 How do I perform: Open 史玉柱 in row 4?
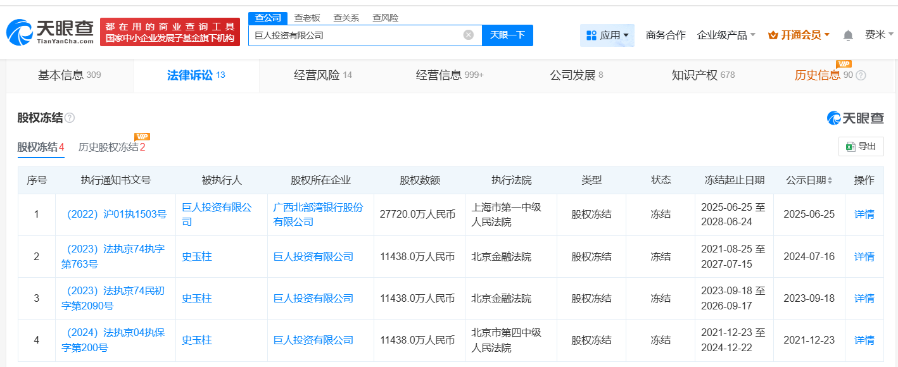click(x=196, y=340)
